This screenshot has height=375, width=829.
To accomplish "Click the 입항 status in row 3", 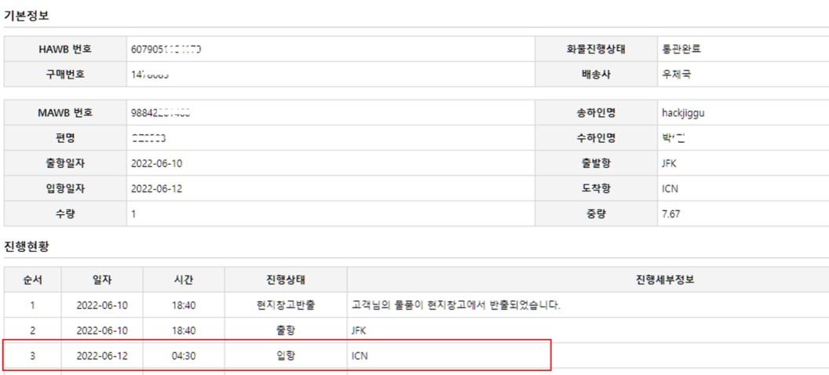I will pyautogui.click(x=286, y=356).
